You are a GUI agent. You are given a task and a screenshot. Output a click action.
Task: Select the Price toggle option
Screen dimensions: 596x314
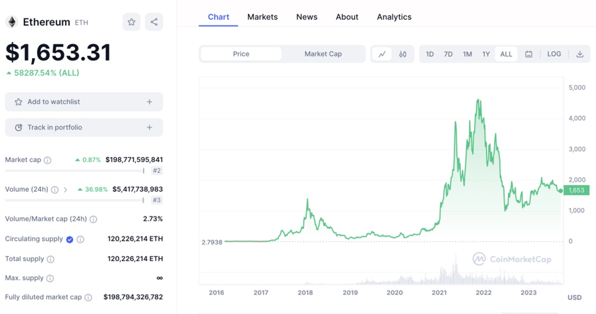point(241,54)
